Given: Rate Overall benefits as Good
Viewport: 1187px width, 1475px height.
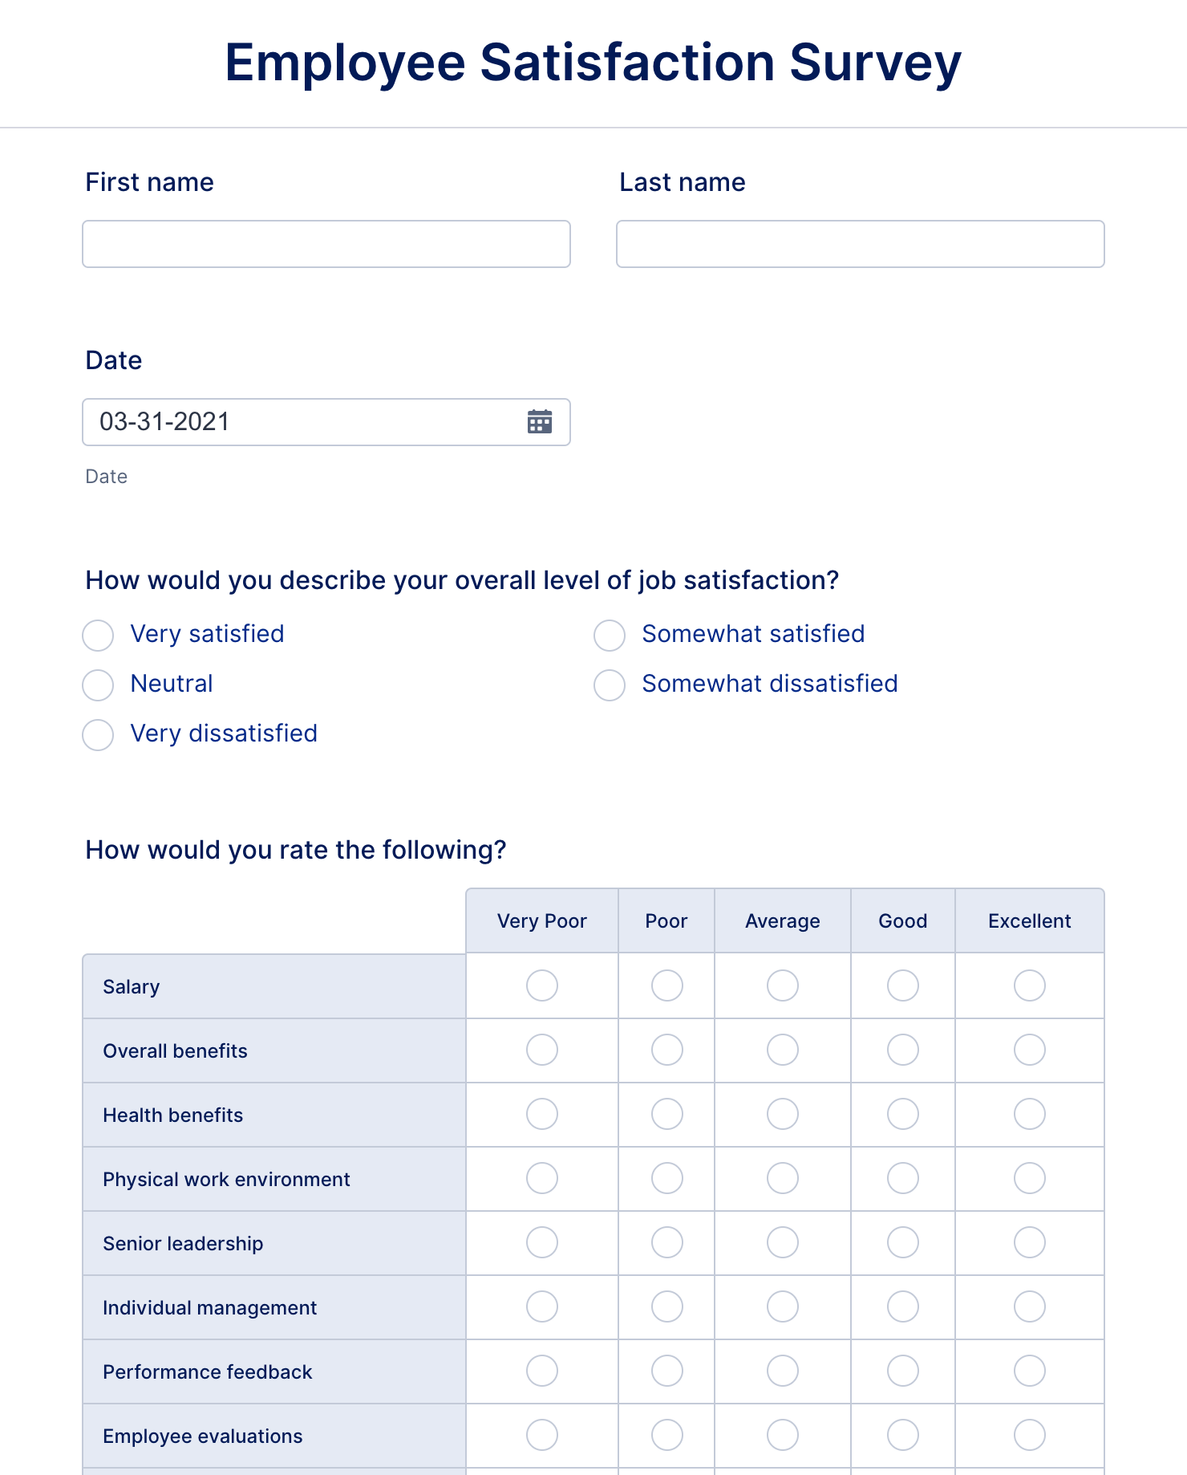Looking at the screenshot, I should [x=903, y=1050].
